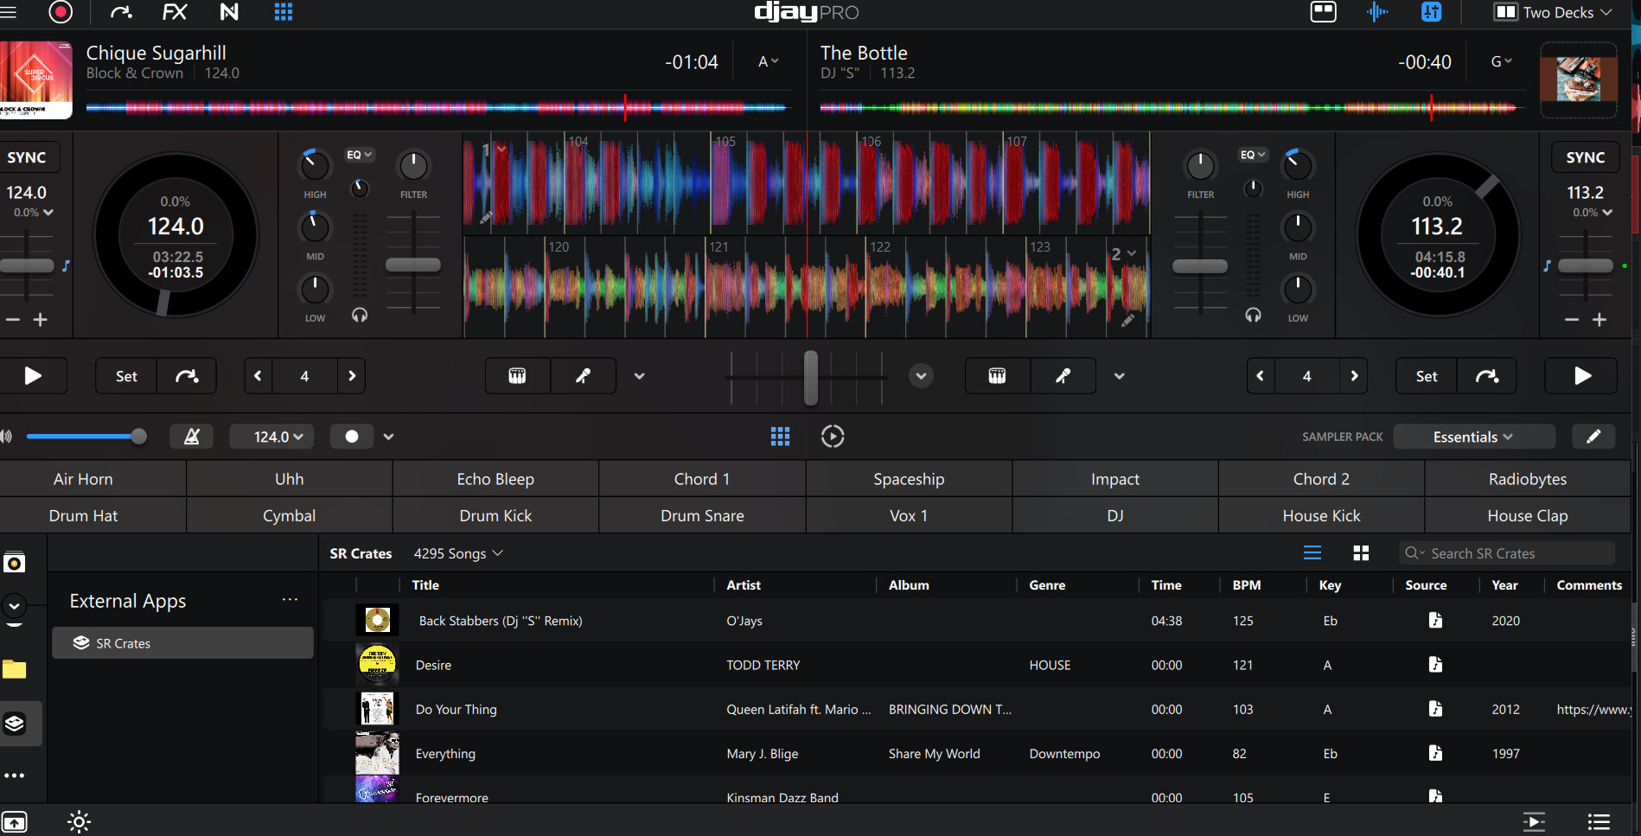The image size is (1641, 836).
Task: Open the left deck EQ dropdown
Action: click(360, 155)
